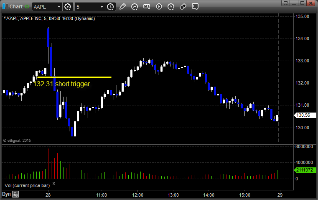The height and width of the screenshot is (200, 318).
Task: Click the 12:00 time axis label
Action: point(138,195)
